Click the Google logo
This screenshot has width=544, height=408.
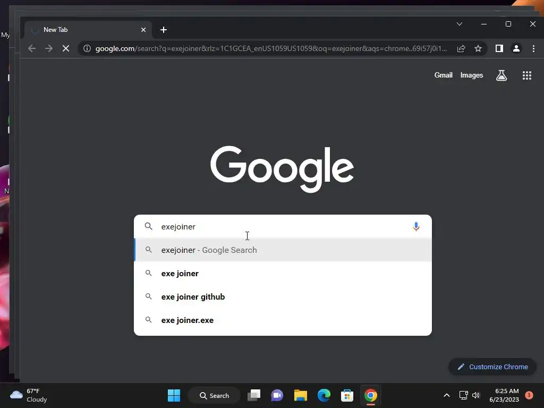pos(282,169)
